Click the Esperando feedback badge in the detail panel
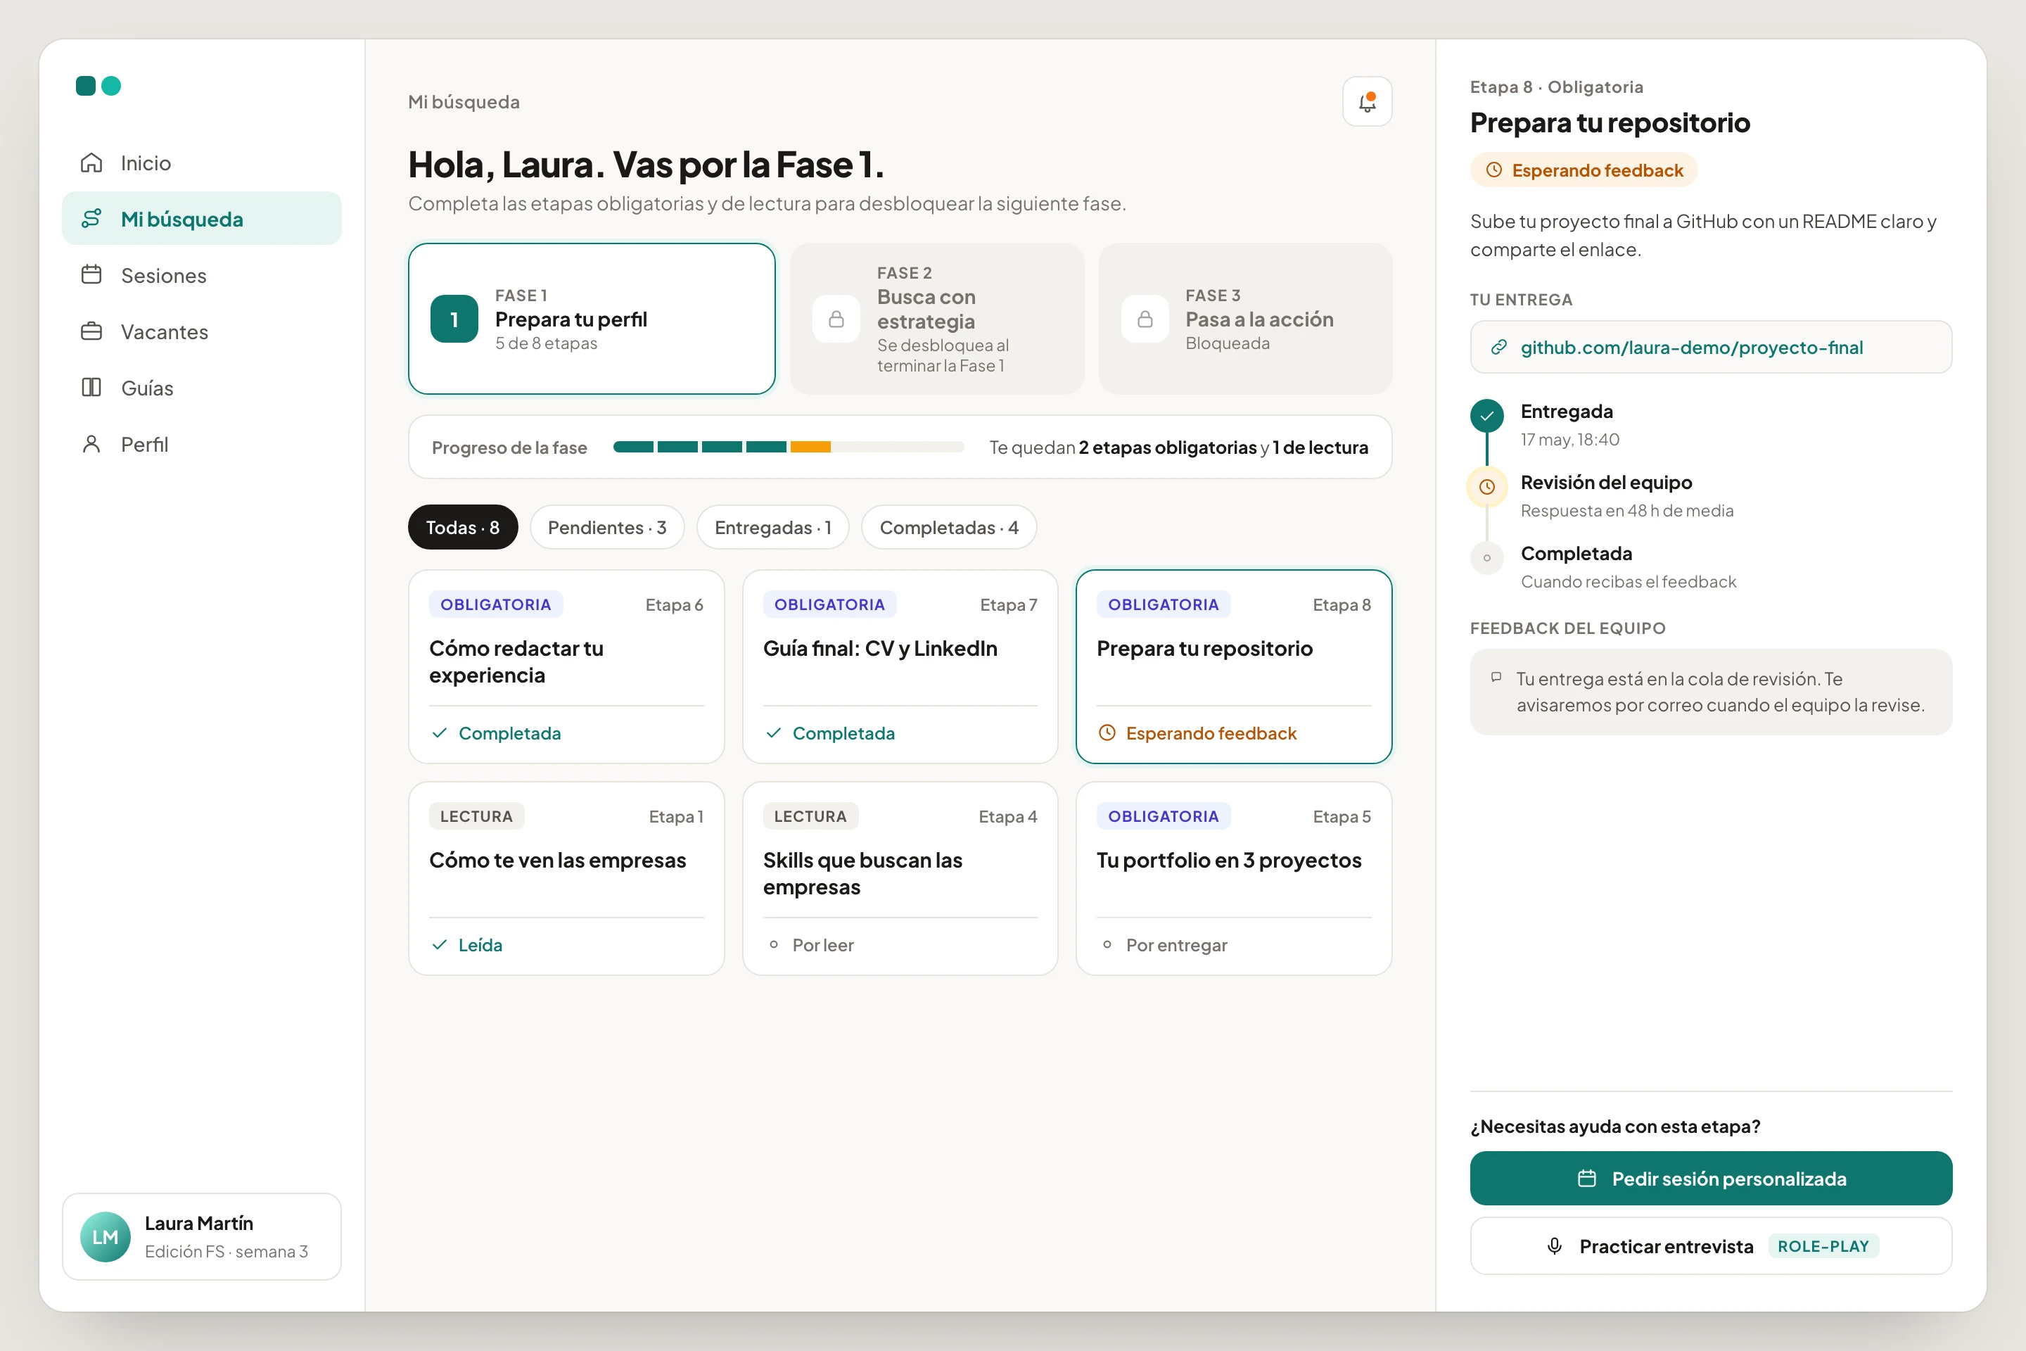Screen dimensions: 2026x1351 (x=1584, y=170)
